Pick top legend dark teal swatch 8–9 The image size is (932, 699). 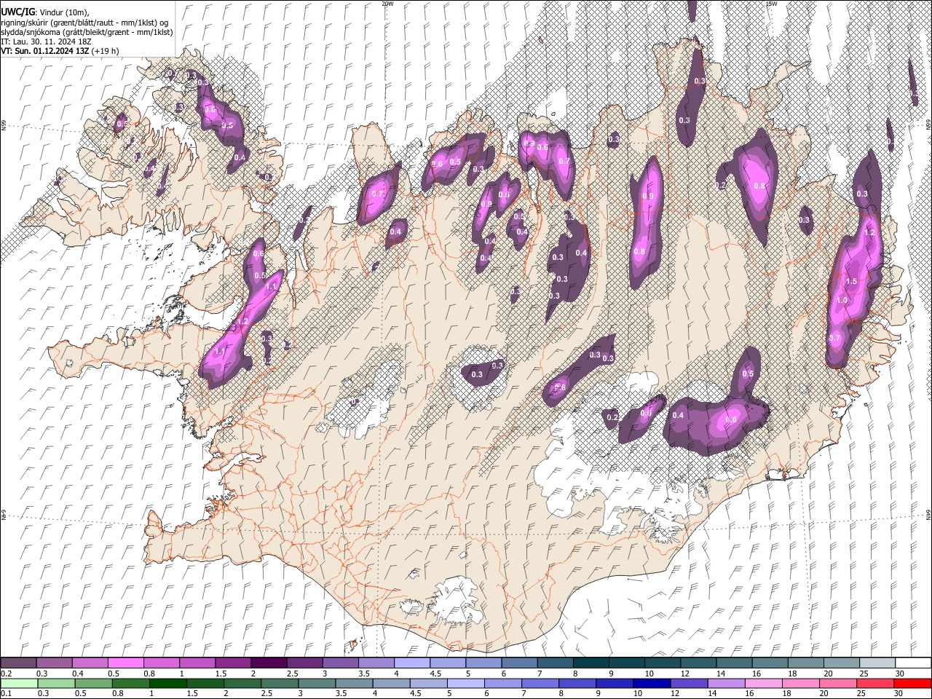pyautogui.click(x=591, y=663)
